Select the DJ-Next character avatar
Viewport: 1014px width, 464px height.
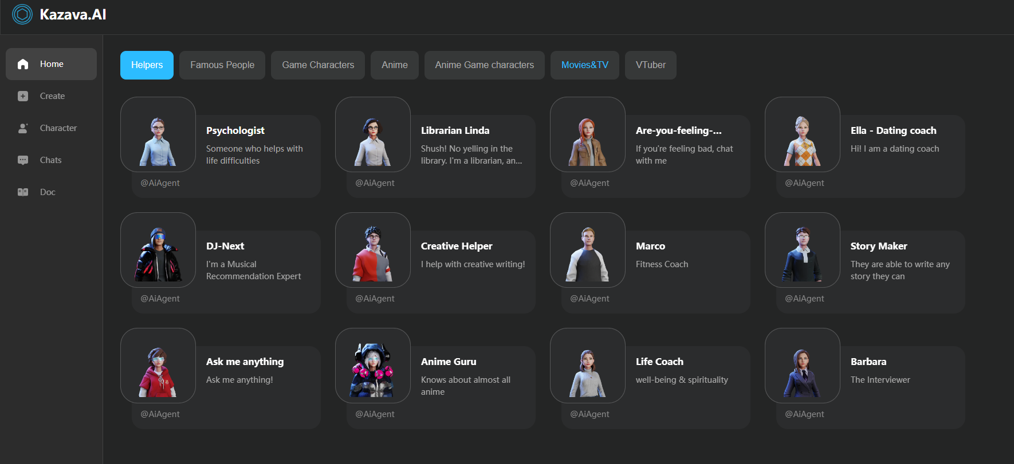[158, 251]
